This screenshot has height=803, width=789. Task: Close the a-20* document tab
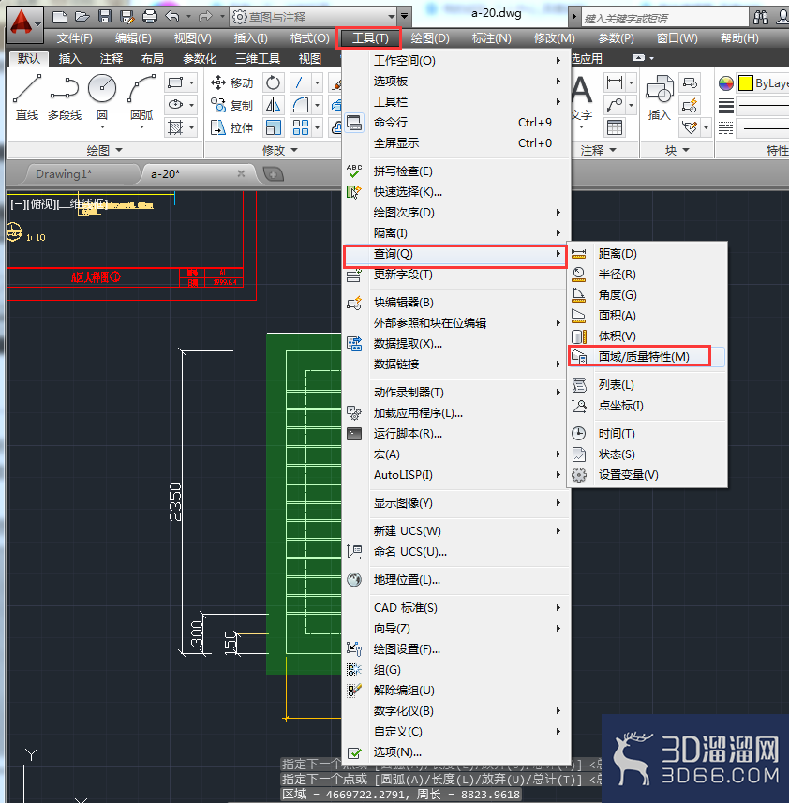pos(241,173)
